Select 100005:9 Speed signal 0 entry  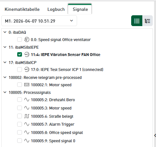click(53, 141)
